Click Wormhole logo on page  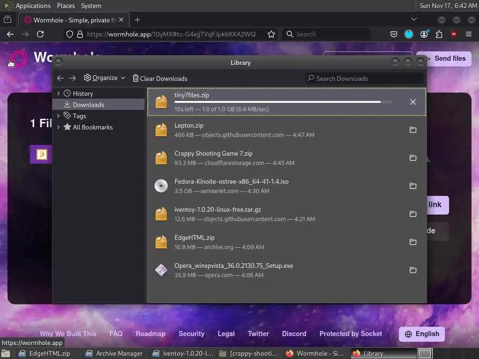point(19,57)
